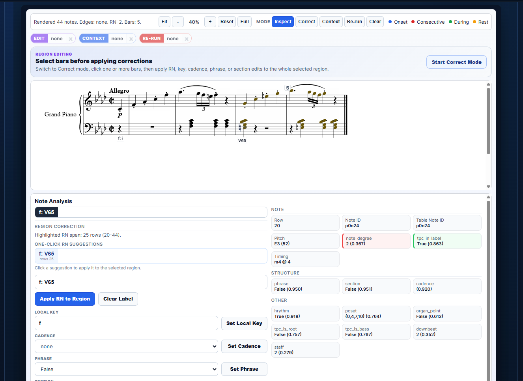Click the Table Note ID card
Screen dimensions: 523x381
(x=447, y=223)
